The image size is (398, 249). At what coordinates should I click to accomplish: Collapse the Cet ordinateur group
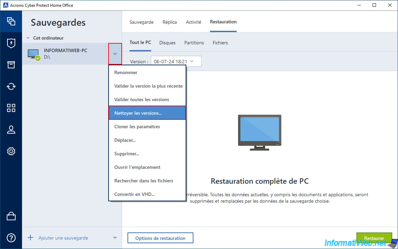[28, 38]
